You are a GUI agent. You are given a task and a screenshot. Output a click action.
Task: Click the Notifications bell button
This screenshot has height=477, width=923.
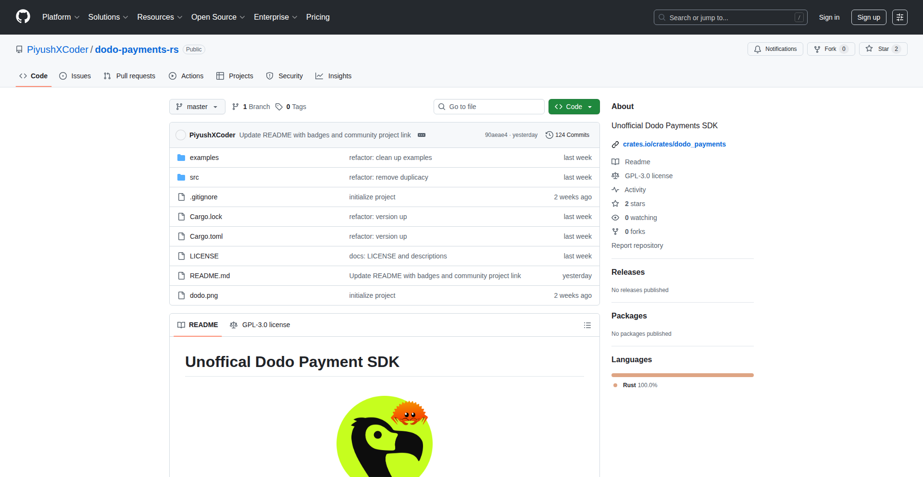pos(775,49)
